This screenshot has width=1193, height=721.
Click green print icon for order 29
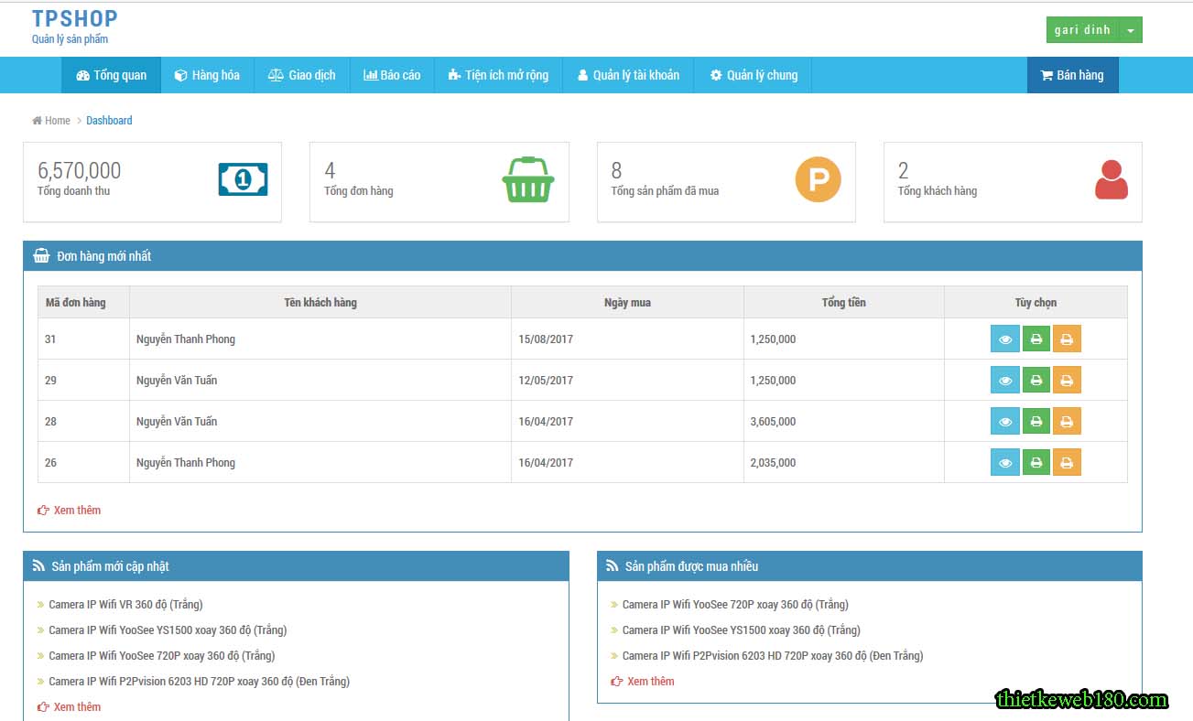(1036, 380)
